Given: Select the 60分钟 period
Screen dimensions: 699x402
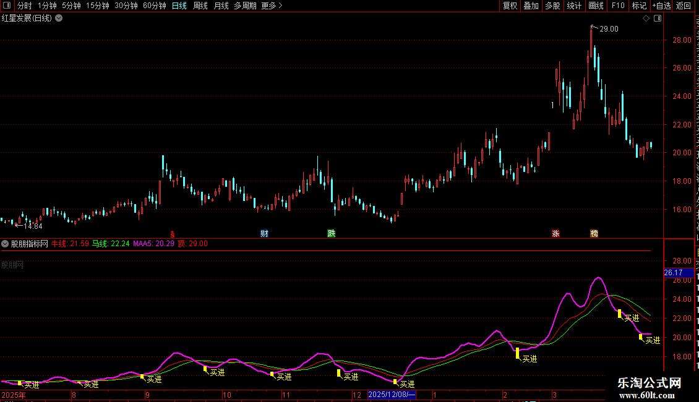Looking at the screenshot, I should pyautogui.click(x=155, y=6).
